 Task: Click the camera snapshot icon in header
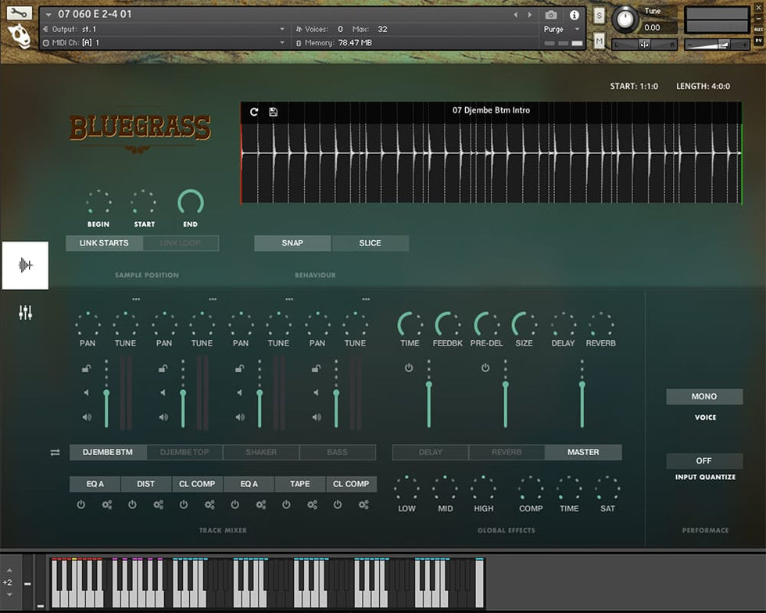click(x=551, y=15)
